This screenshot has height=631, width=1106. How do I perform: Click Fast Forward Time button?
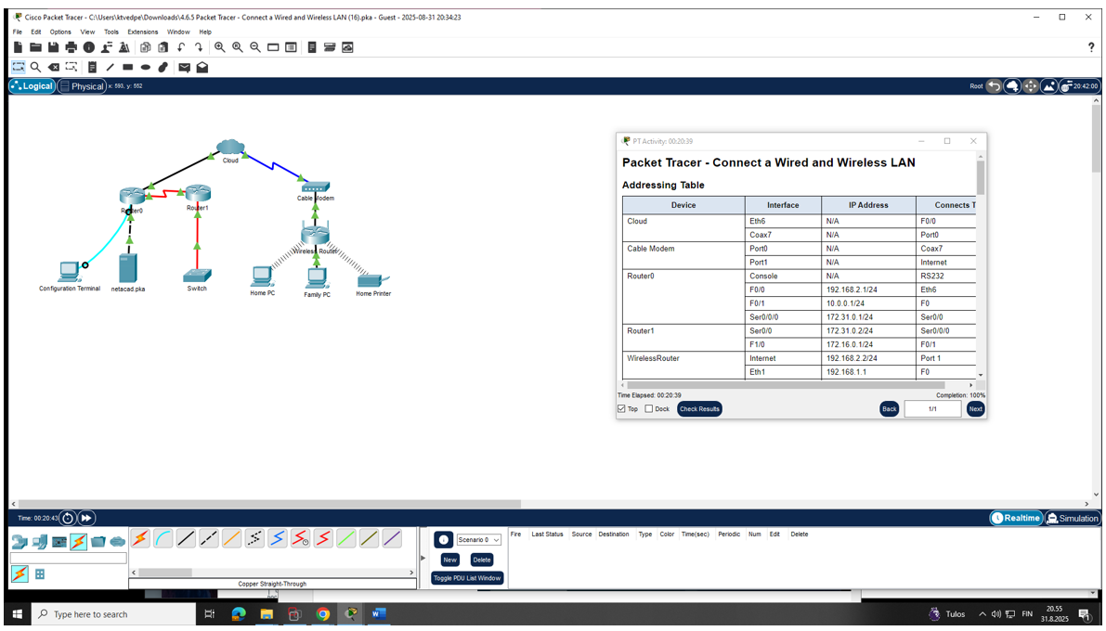[86, 518]
